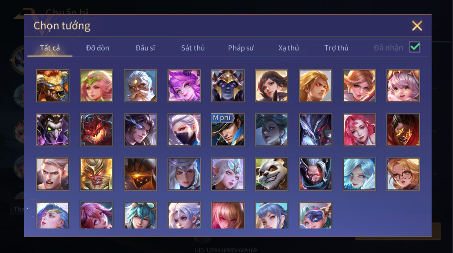The width and height of the screenshot is (453, 253).
Task: Filter heroes by "Xạ thủ"
Action: (288, 48)
